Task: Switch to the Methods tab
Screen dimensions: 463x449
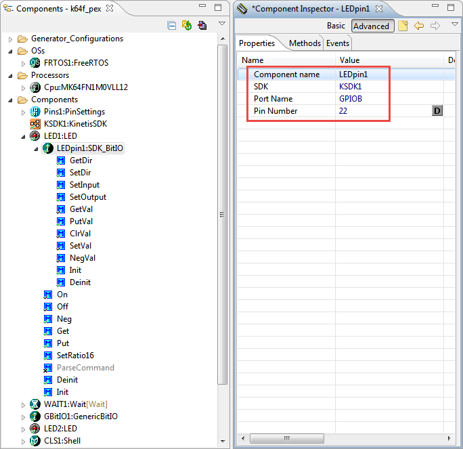Action: (x=305, y=43)
